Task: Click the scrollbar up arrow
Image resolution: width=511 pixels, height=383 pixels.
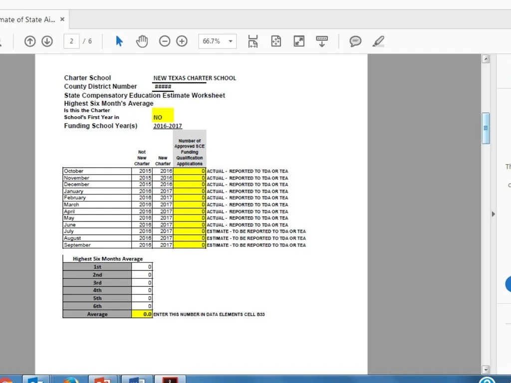Action: coord(486,59)
